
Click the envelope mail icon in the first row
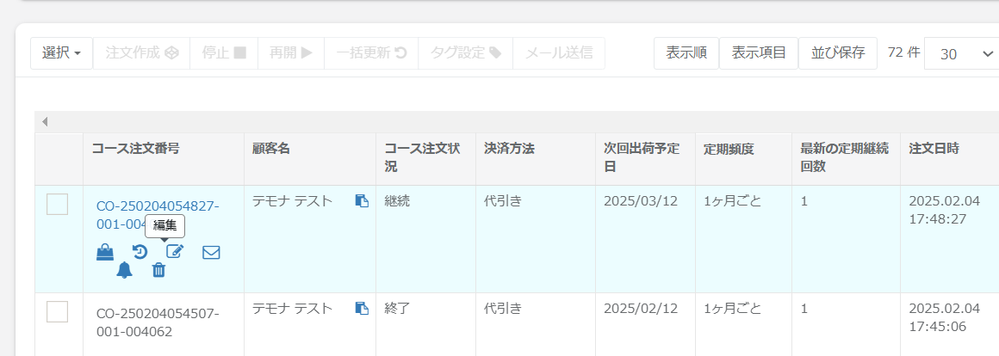[x=211, y=252]
